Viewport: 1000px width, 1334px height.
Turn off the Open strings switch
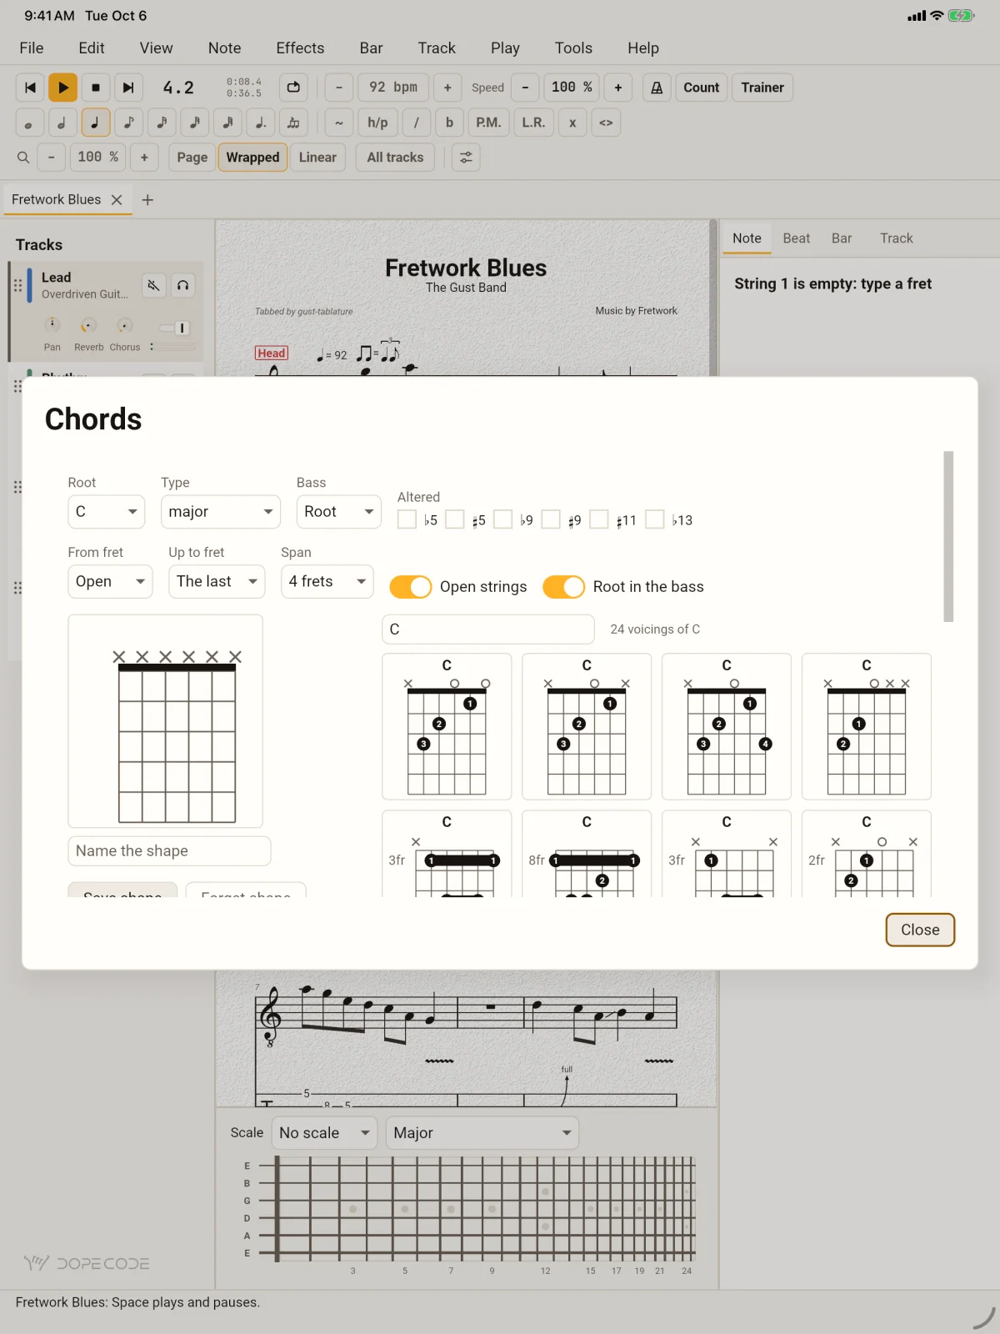pos(411,587)
